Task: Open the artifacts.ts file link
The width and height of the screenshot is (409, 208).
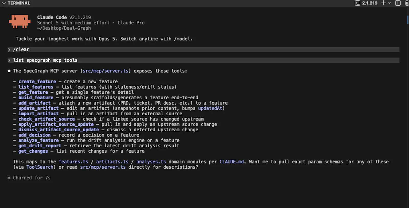Action: pyautogui.click(x=112, y=162)
